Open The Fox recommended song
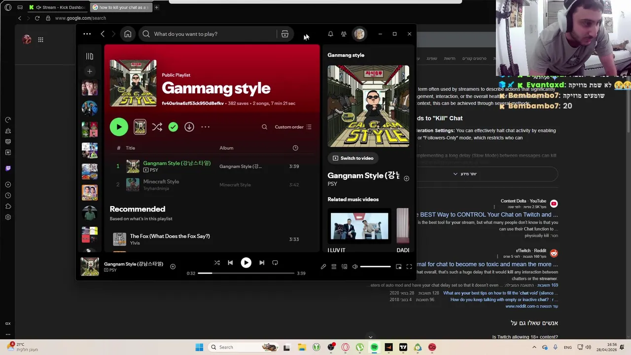631x355 pixels. point(170,236)
